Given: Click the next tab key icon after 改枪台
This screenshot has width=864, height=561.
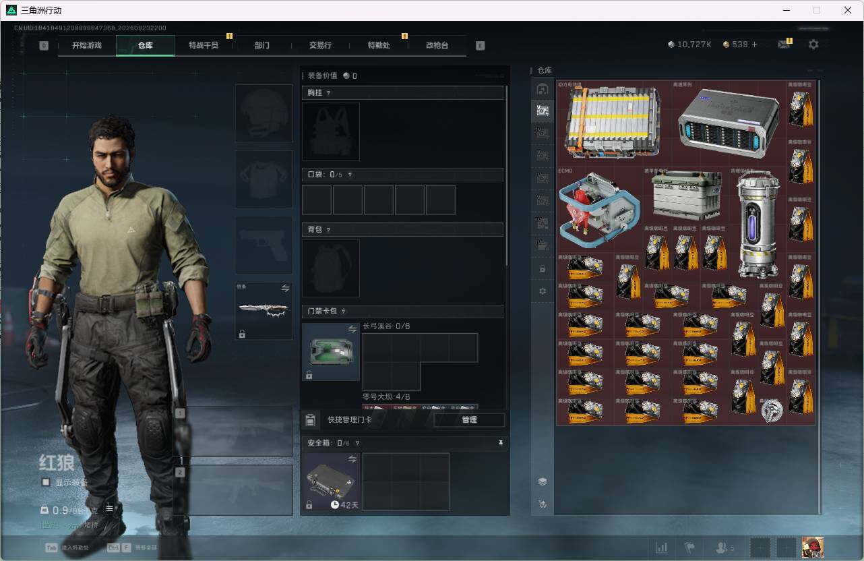Looking at the screenshot, I should pos(480,46).
